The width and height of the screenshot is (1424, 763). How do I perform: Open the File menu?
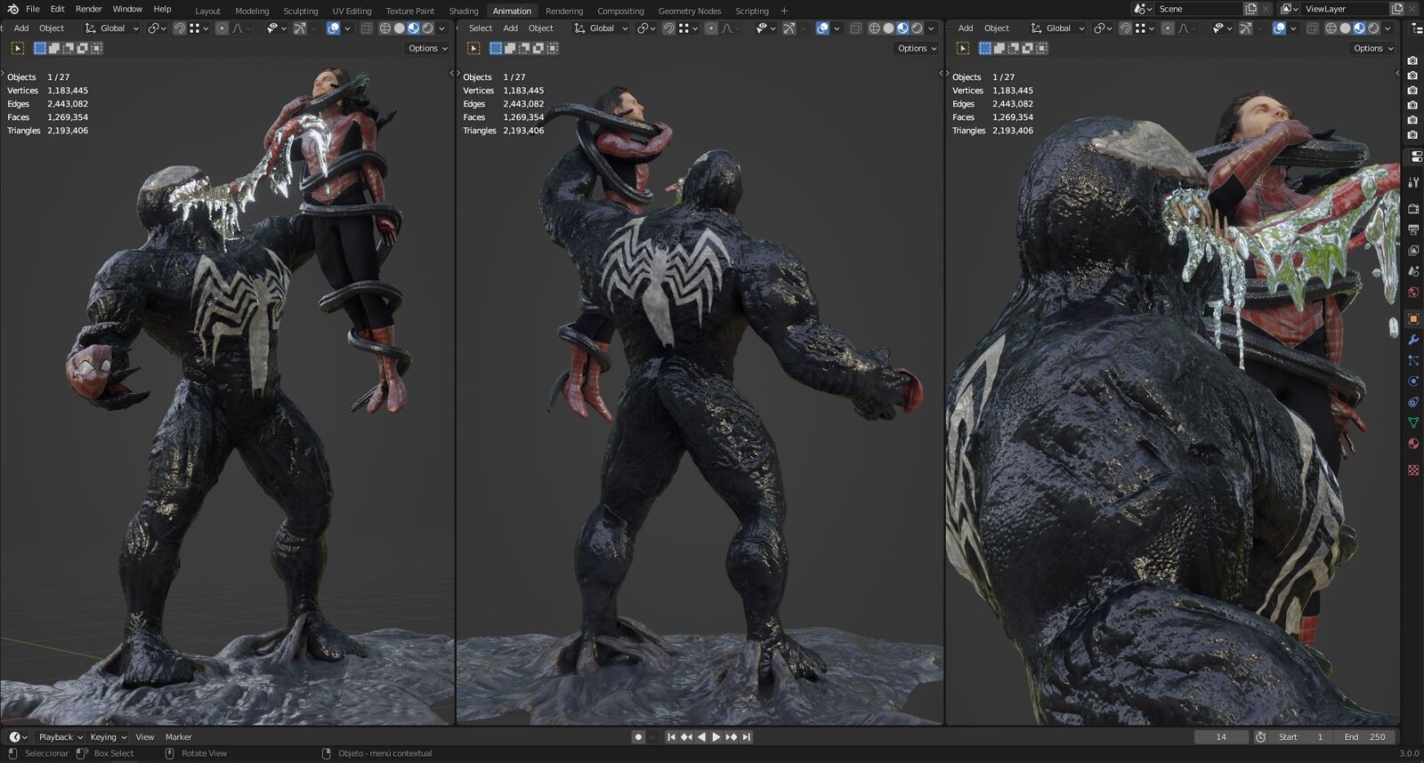pos(33,9)
